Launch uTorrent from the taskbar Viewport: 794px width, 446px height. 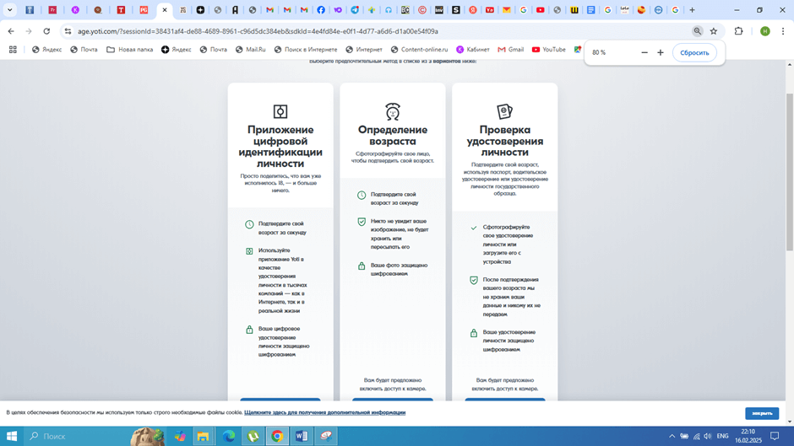click(253, 436)
